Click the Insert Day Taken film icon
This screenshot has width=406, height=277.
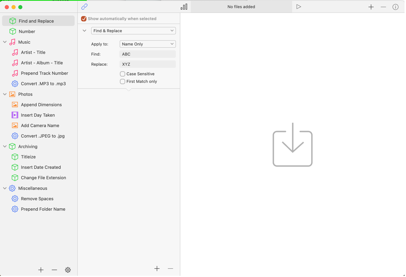[15, 116]
